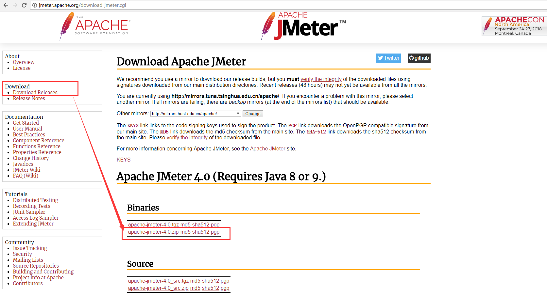Reload the page with refresh icon

pos(24,5)
